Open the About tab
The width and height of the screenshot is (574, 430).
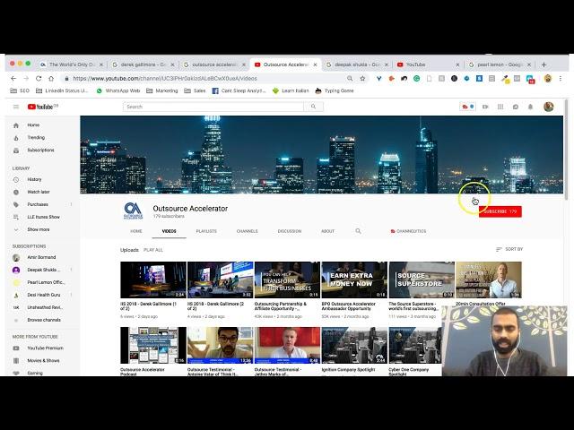(327, 231)
